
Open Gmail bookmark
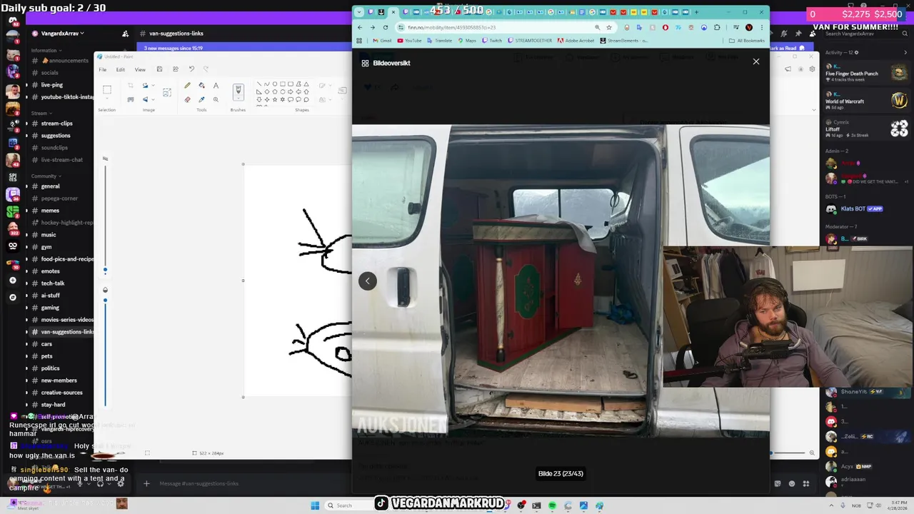pyautogui.click(x=382, y=41)
